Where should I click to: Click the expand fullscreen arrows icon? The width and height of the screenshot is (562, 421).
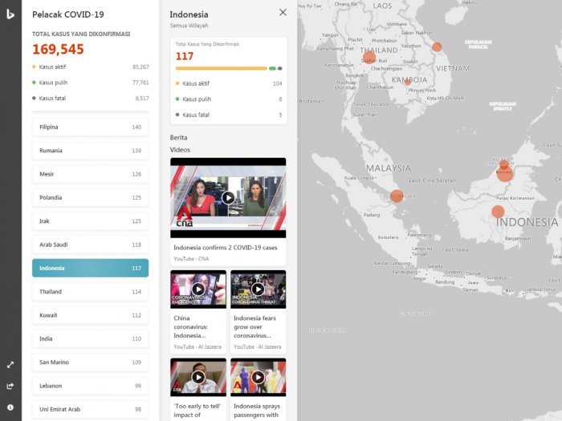tap(10, 365)
